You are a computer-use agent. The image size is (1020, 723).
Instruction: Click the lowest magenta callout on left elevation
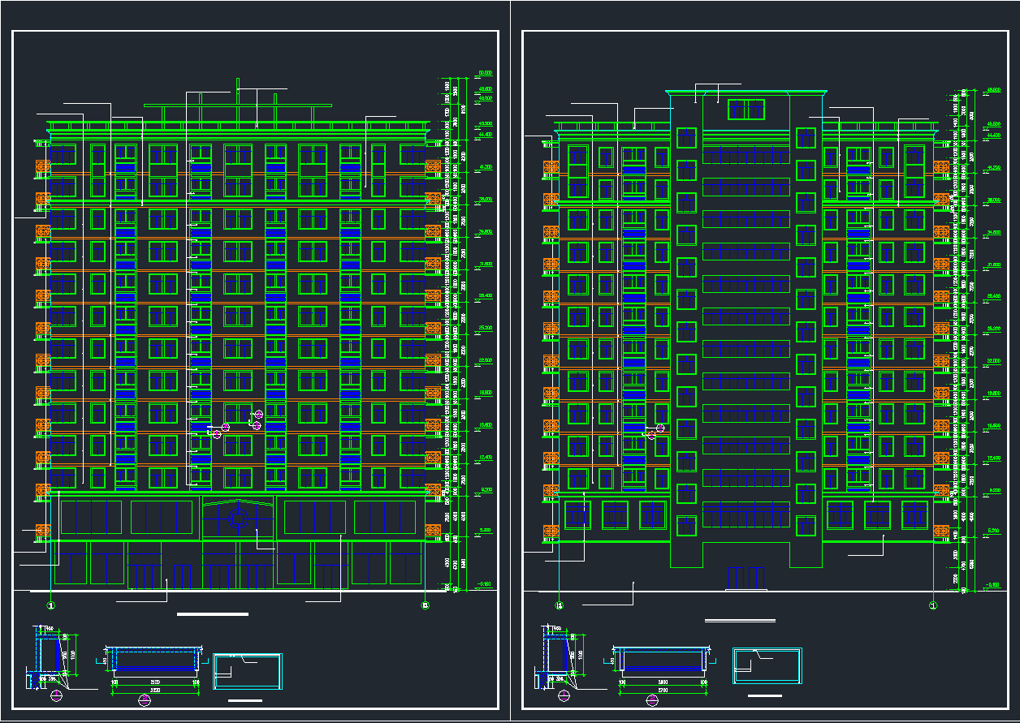[217, 435]
